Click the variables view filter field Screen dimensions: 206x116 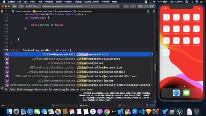tap(65, 105)
